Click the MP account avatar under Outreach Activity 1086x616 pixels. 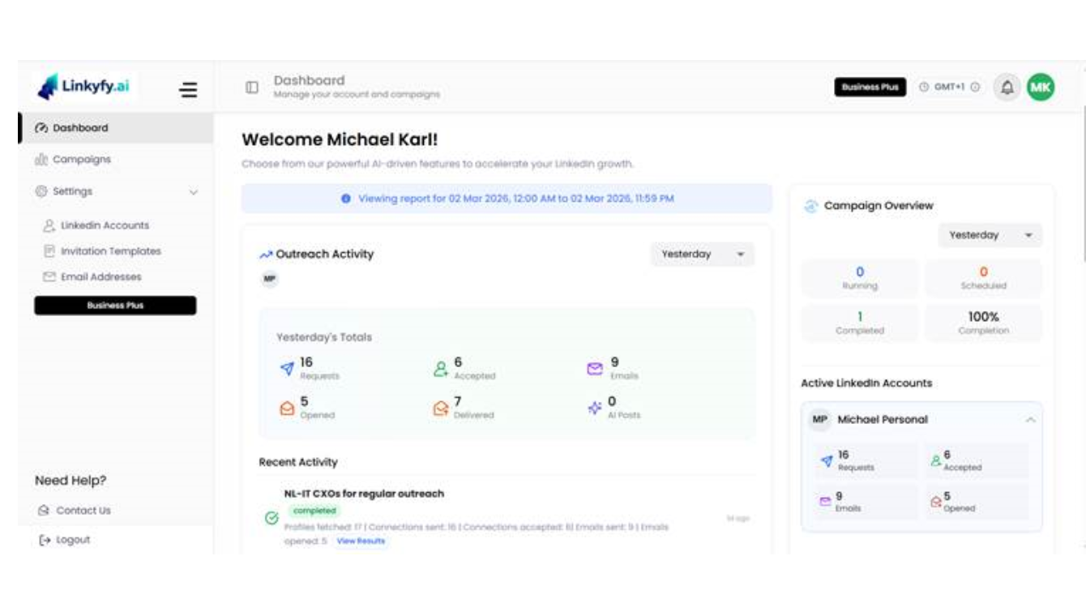pyautogui.click(x=269, y=279)
